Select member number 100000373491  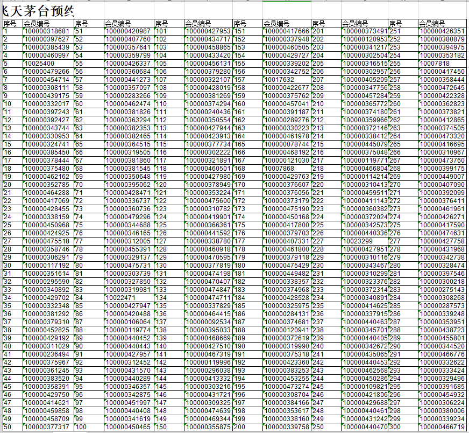click(365, 31)
